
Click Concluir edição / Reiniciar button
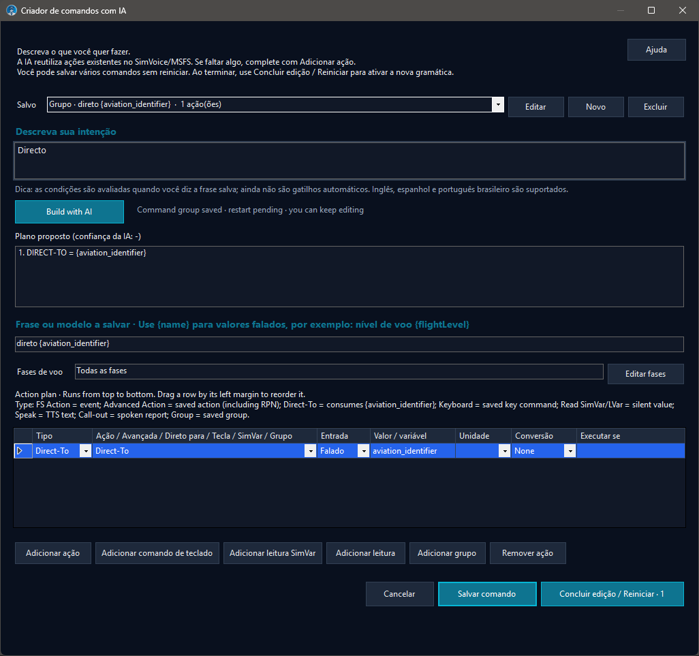tap(612, 594)
